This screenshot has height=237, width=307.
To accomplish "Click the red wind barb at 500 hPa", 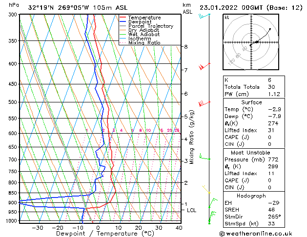I will point(204,103).
